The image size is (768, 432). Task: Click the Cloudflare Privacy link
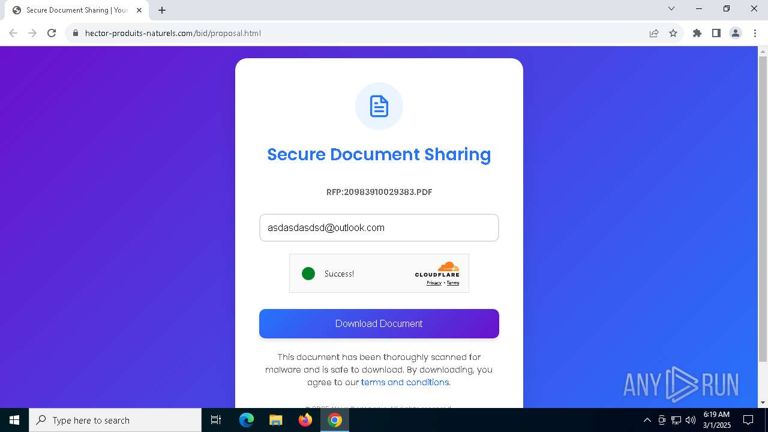[434, 283]
